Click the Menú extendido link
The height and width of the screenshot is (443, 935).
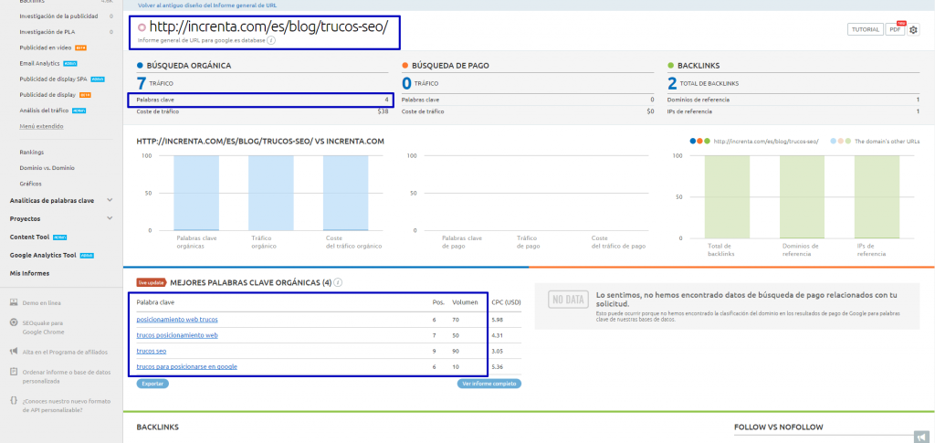(41, 126)
